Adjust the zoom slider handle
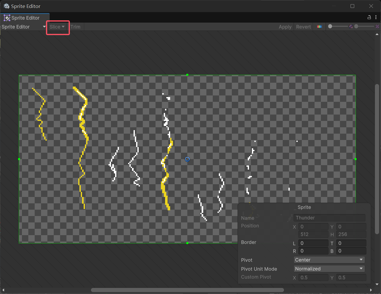The width and height of the screenshot is (381, 294). pyautogui.click(x=330, y=26)
